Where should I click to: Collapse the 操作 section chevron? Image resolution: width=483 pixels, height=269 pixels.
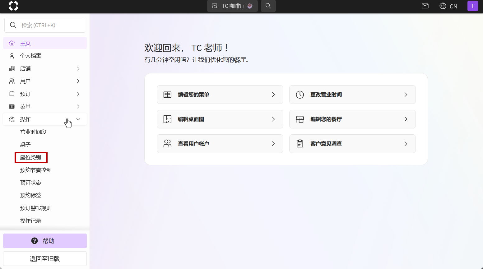(x=78, y=119)
